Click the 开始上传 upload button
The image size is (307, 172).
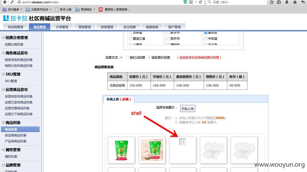tap(188, 109)
